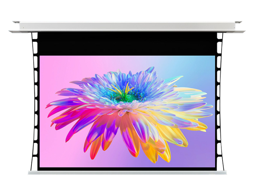The height and width of the screenshot is (190, 254).
Task: Select the left tension tab strip
Action: point(35,101)
